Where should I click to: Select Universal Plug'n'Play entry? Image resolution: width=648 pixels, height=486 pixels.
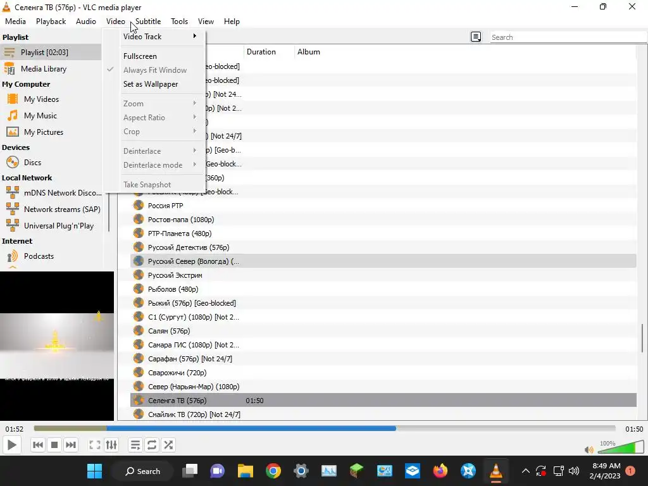click(51, 226)
